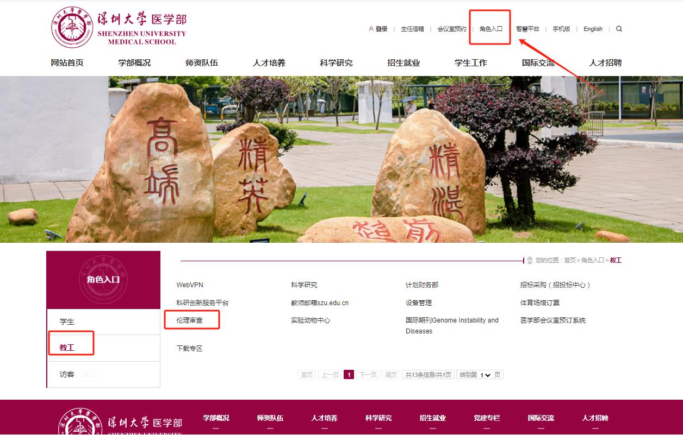683x435 pixels.
Task: Click the campus stones banner image
Action: coord(341,159)
